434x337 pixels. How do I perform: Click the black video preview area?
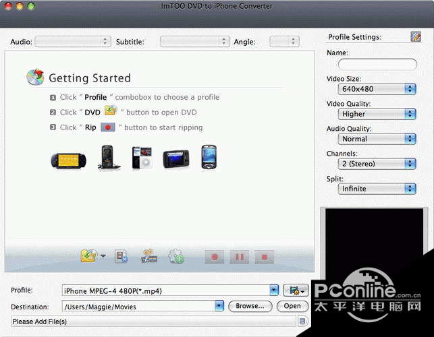374,243
